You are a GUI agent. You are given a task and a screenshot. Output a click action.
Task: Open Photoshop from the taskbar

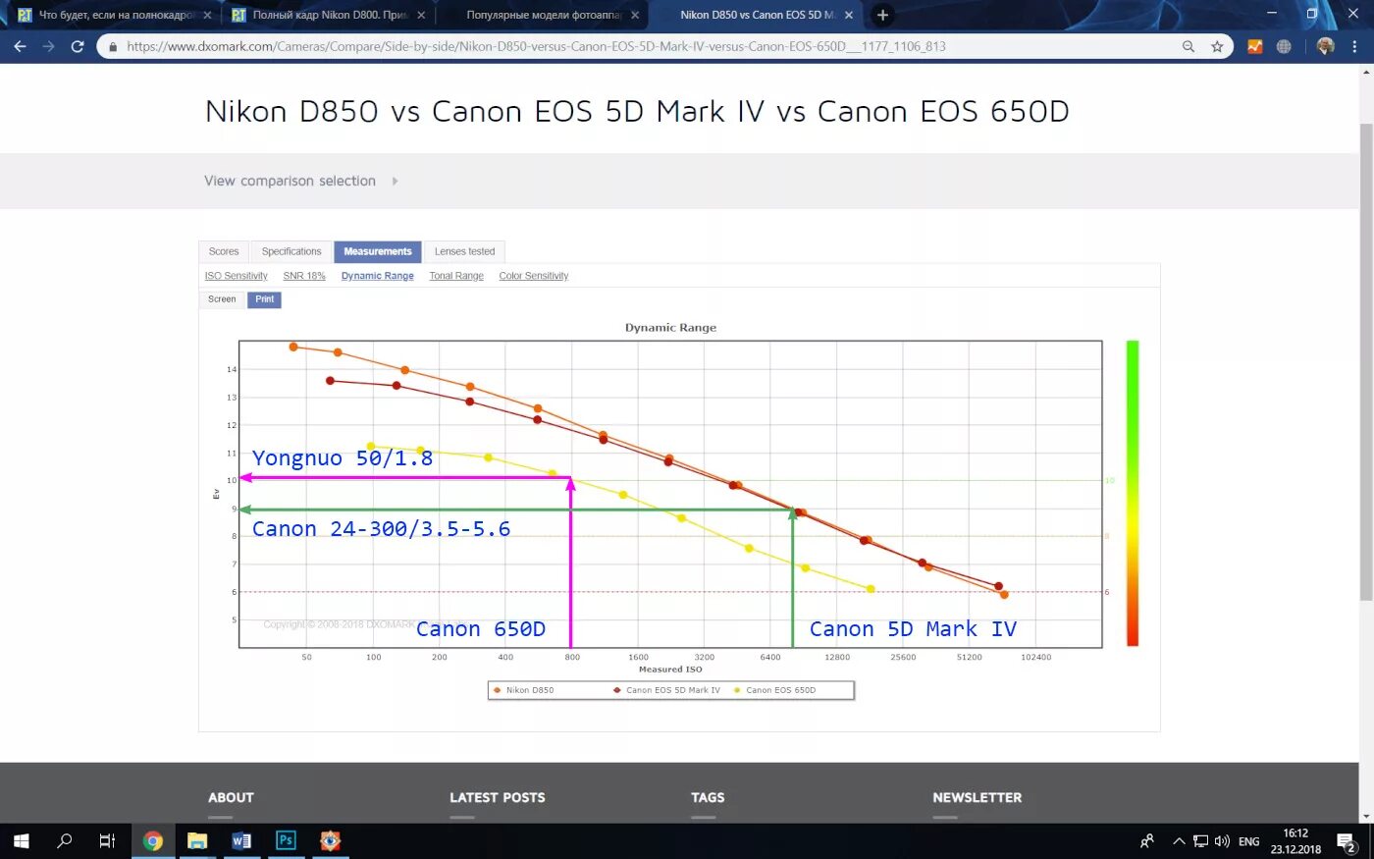pos(286,841)
